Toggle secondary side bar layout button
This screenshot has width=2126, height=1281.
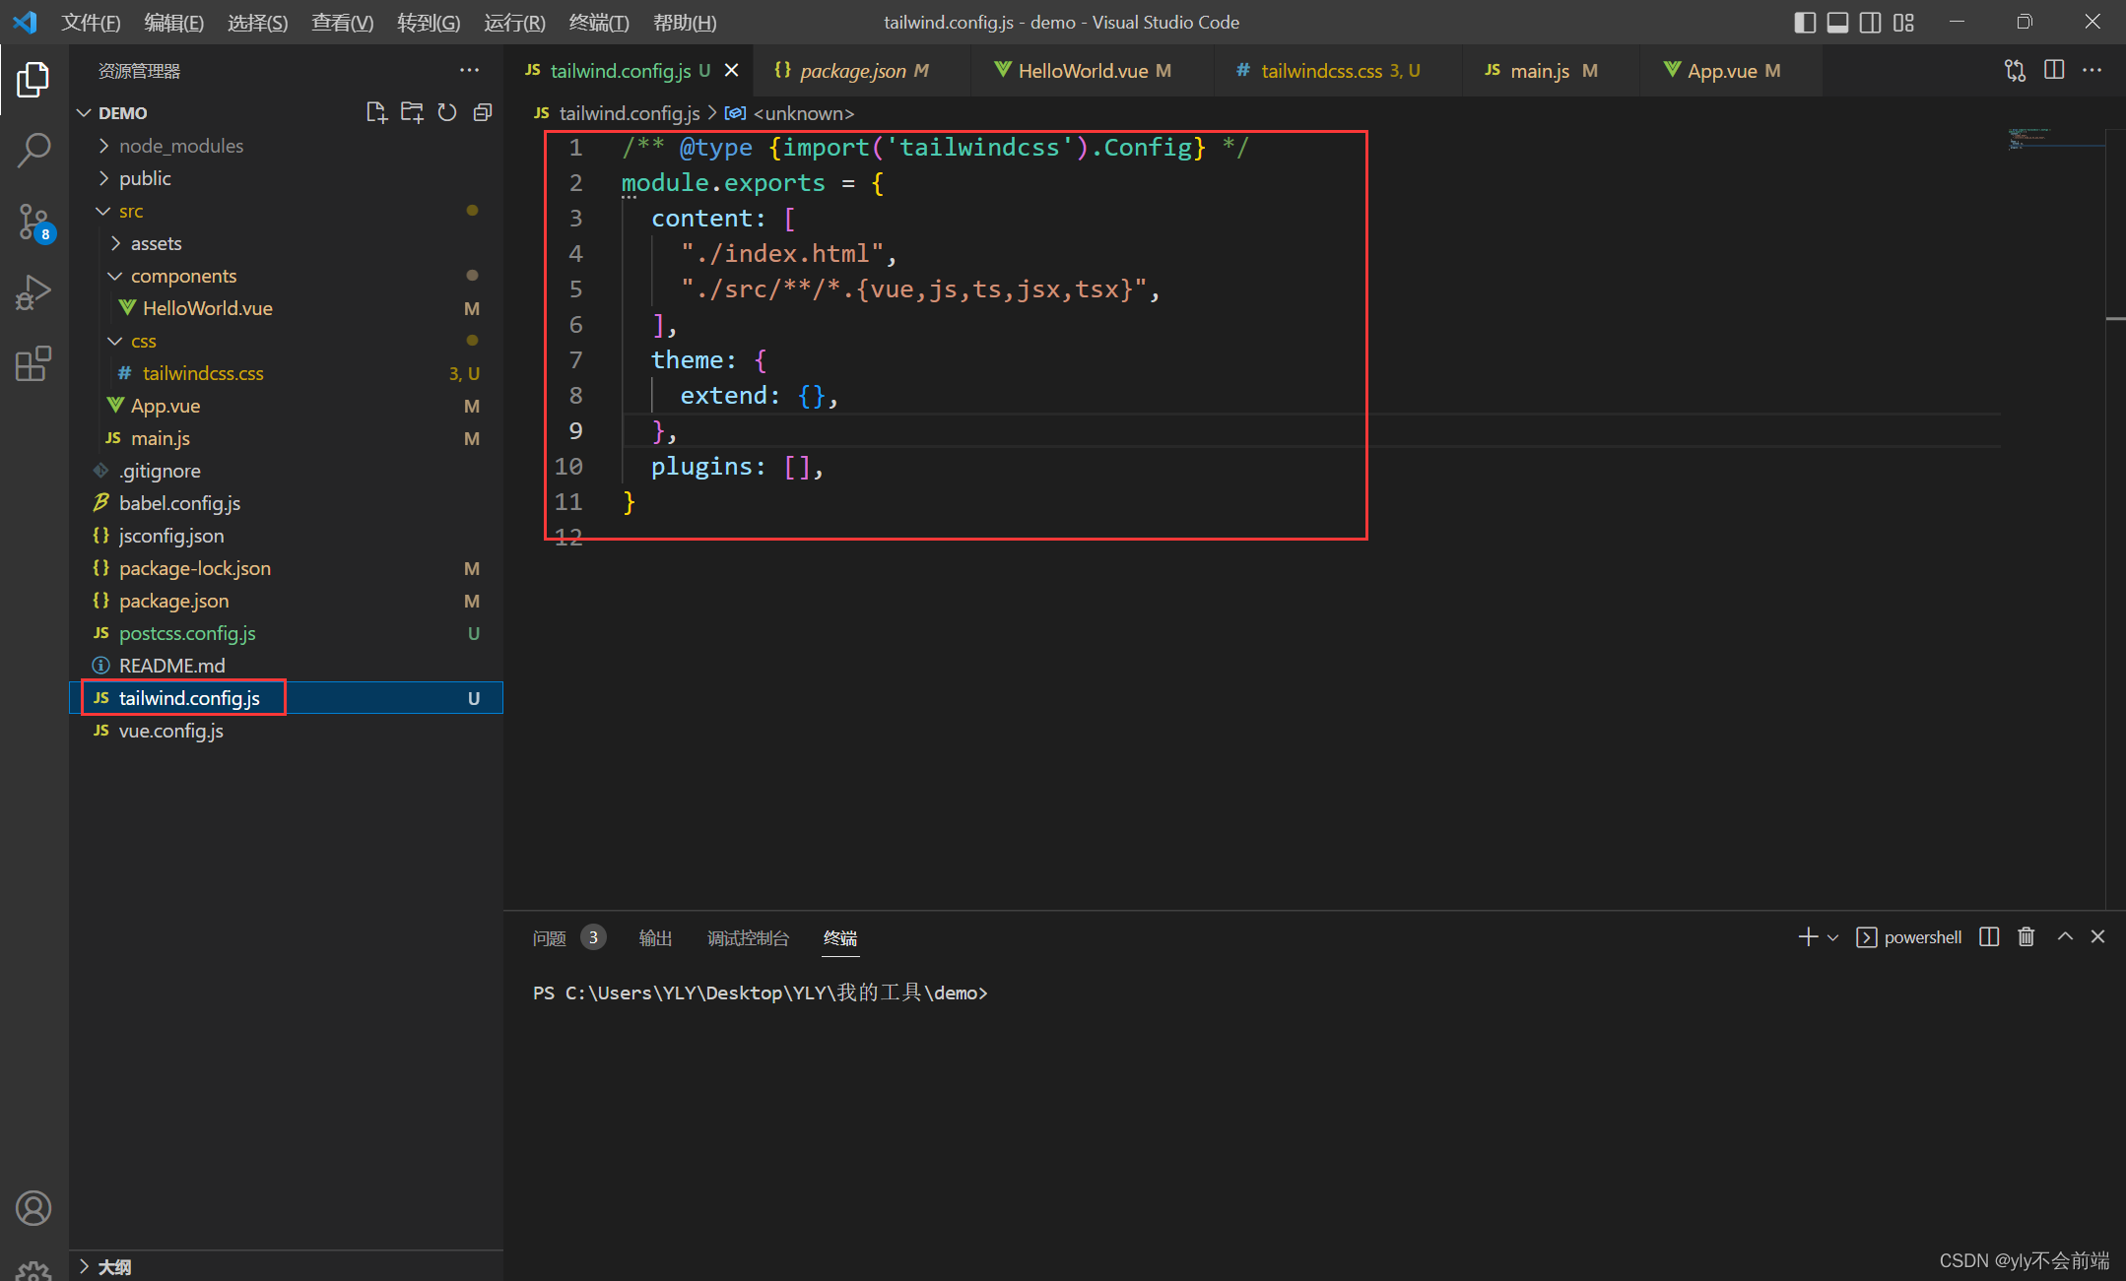[x=1870, y=22]
